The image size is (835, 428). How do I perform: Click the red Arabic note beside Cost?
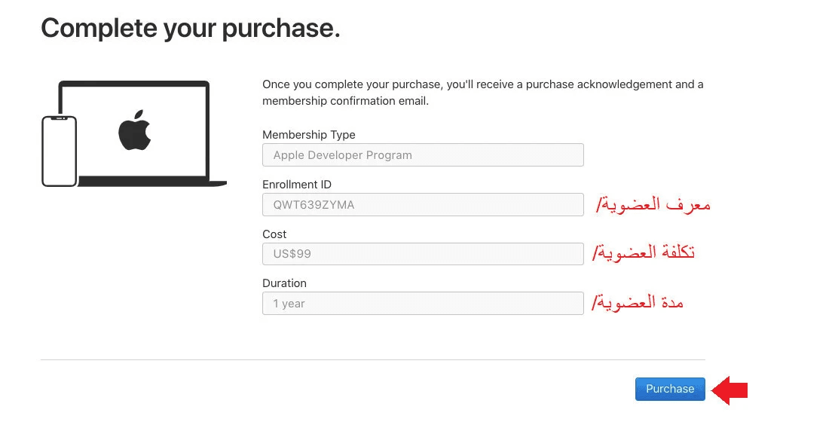click(x=644, y=252)
